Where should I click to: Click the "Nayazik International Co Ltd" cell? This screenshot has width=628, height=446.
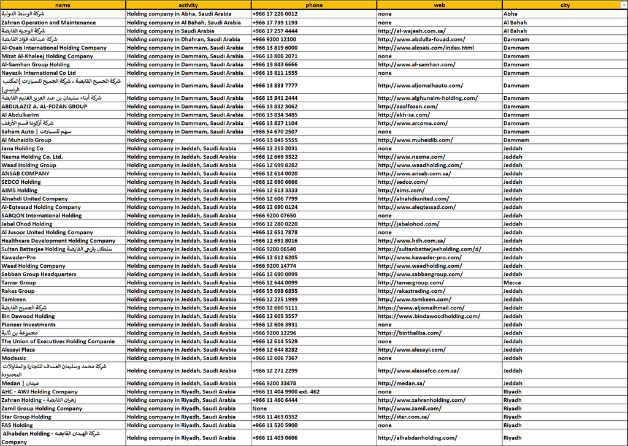[x=63, y=73]
